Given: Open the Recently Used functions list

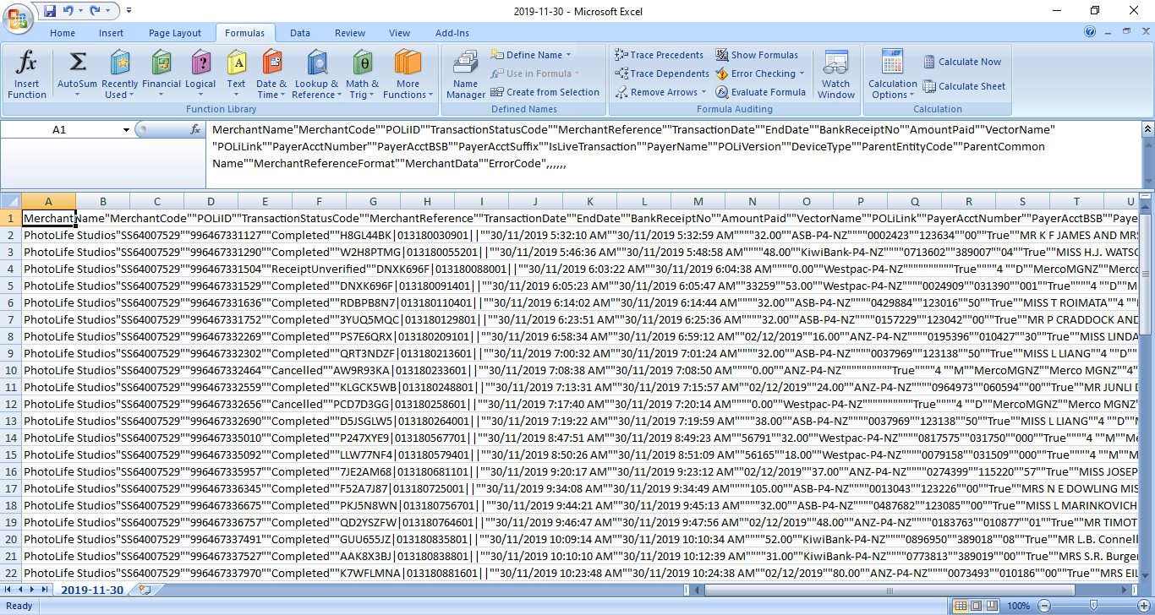Looking at the screenshot, I should coord(120,74).
